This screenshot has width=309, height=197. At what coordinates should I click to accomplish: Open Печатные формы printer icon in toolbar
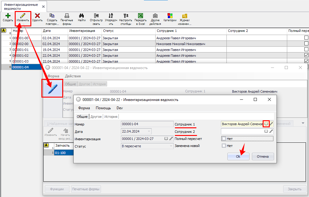(x=67, y=16)
